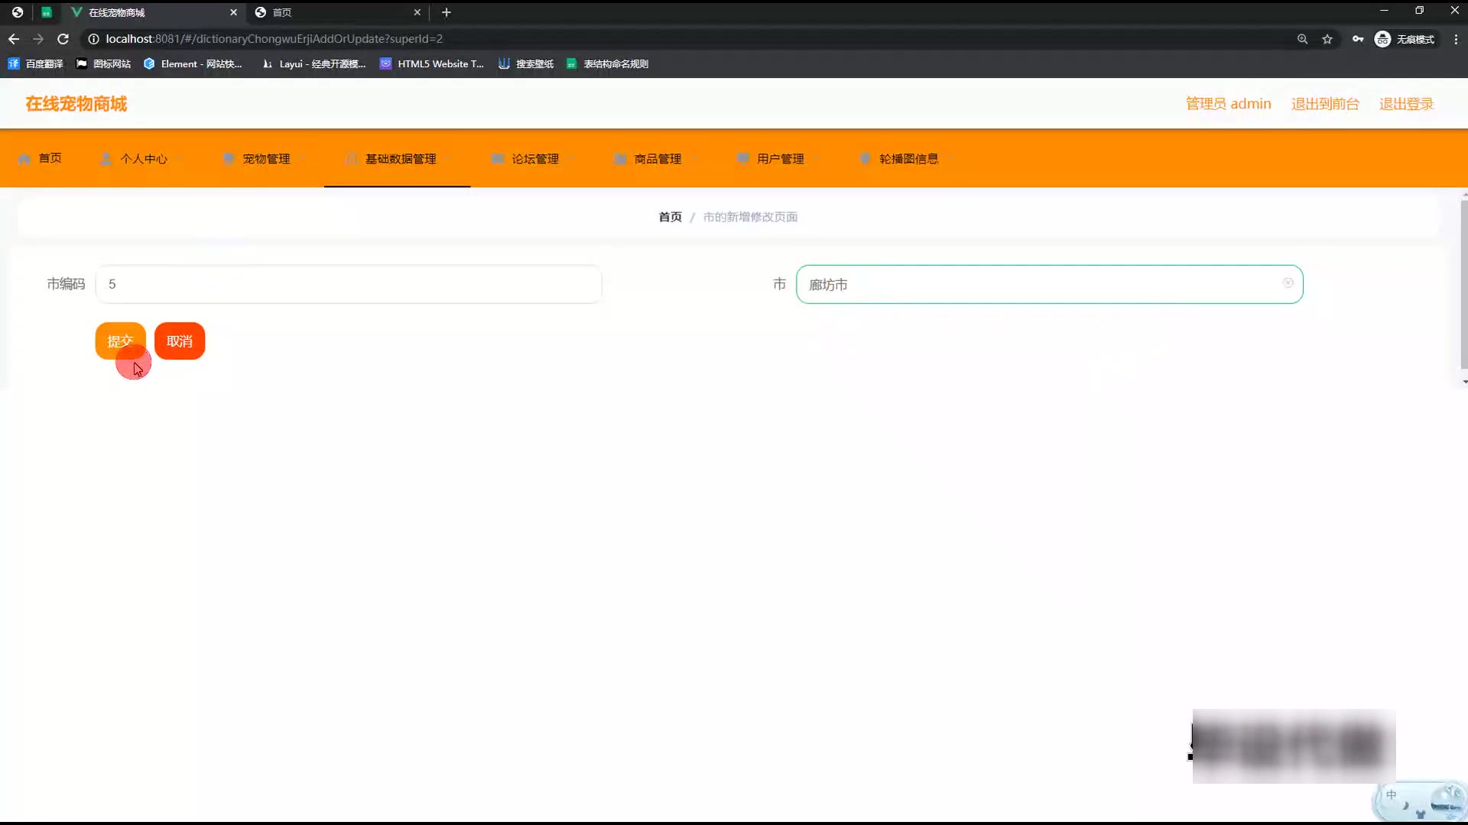Image resolution: width=1468 pixels, height=825 pixels.
Task: Switch to the 在线宠物商城 browser tab
Action: (153, 12)
